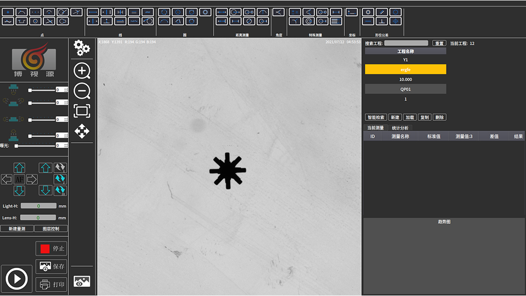
Task: Move stage down with left-cluster arrow
Action: point(19,191)
